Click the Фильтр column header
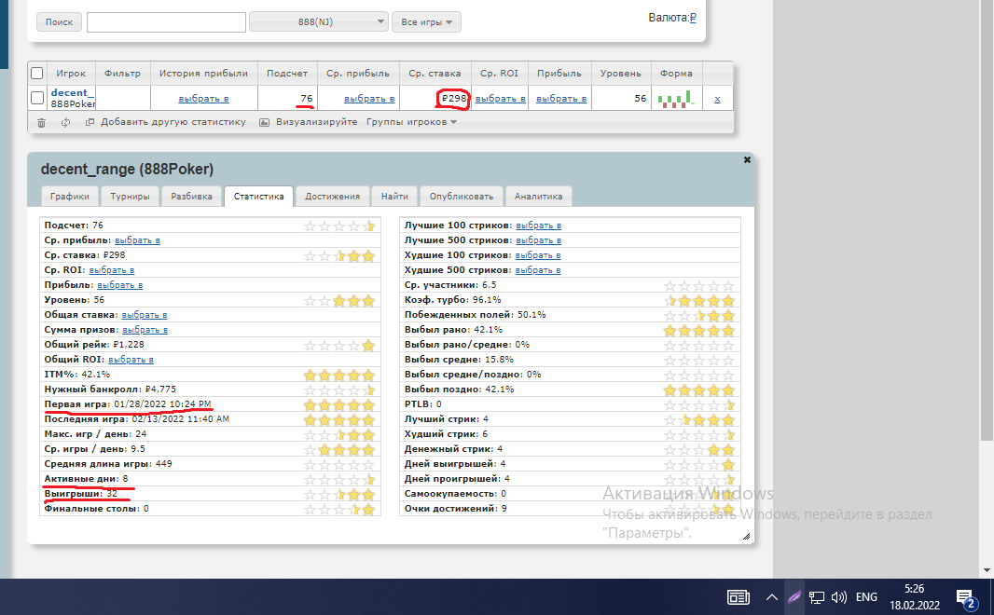994x615 pixels. coord(122,74)
